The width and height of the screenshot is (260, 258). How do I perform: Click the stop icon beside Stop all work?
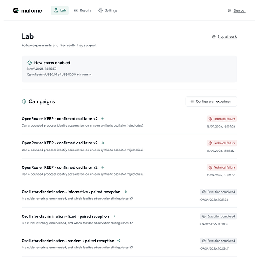pyautogui.click(x=214, y=36)
